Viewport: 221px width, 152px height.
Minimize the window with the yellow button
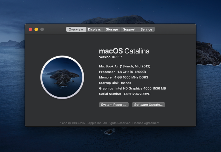[x=36, y=29]
